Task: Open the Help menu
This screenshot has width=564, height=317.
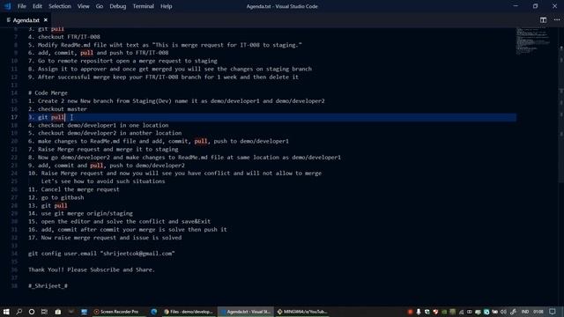Action: click(x=166, y=6)
